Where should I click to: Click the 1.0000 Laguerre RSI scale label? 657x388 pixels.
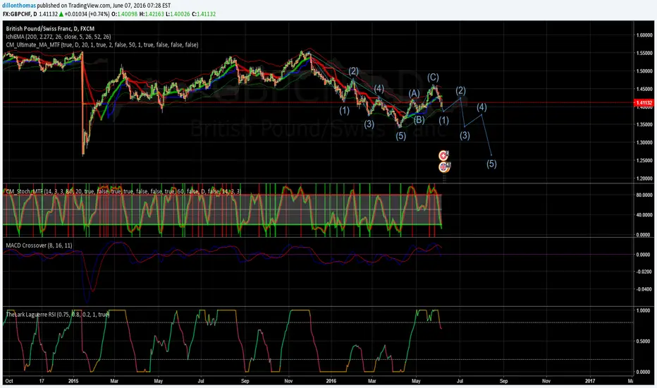644,311
